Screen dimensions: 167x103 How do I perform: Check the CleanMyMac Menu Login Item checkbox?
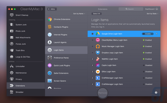click(93, 40)
